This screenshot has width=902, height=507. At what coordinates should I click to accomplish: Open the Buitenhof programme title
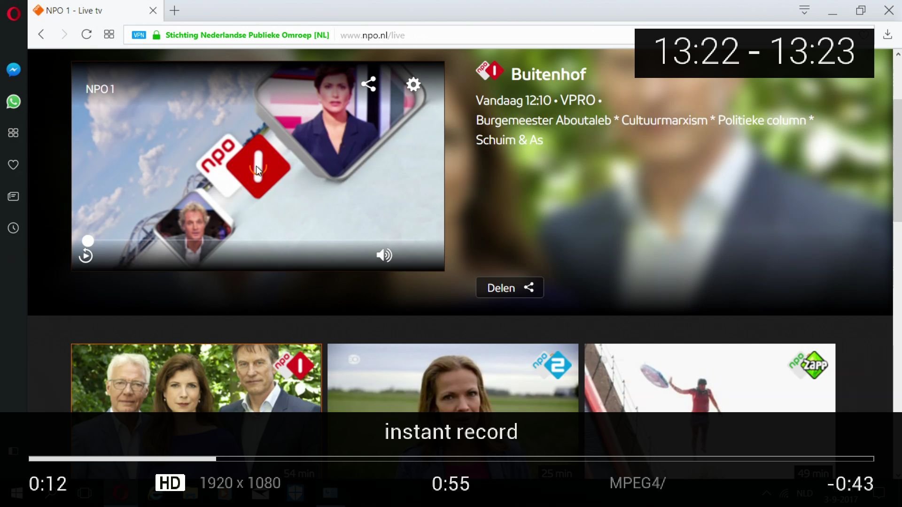[548, 74]
